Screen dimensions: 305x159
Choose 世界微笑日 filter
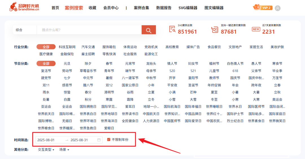277,121
